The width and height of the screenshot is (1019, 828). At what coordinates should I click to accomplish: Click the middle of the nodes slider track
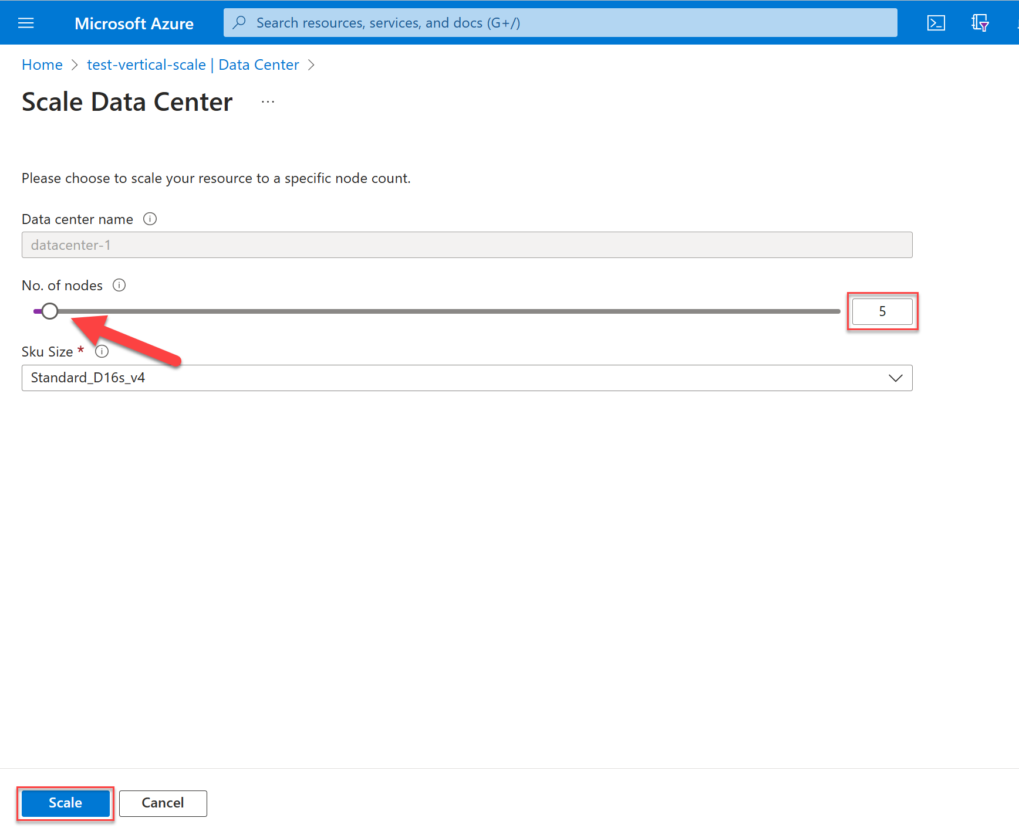click(437, 311)
